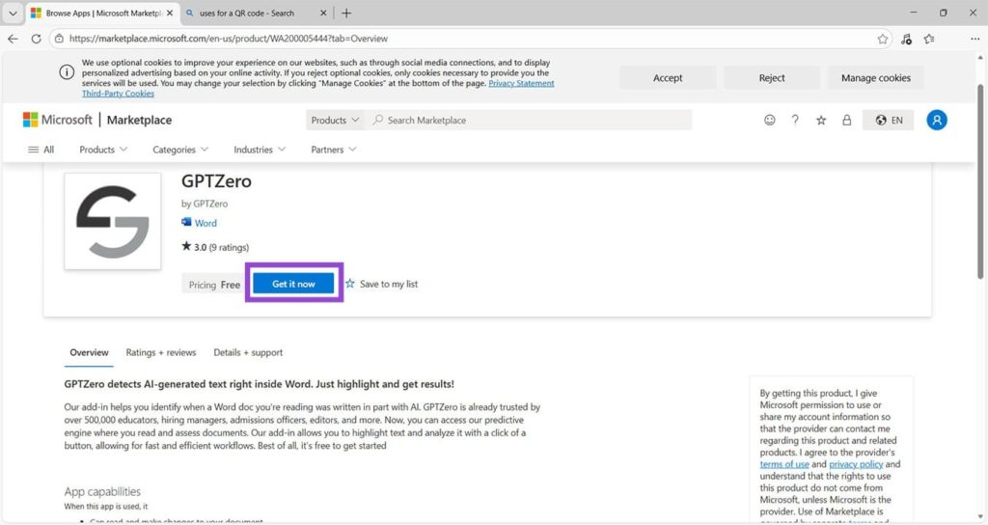Click the Search Marketplace field

[528, 120]
